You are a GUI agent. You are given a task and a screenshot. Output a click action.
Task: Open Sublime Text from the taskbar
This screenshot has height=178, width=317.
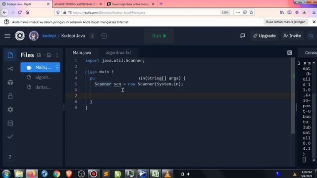click(x=106, y=174)
